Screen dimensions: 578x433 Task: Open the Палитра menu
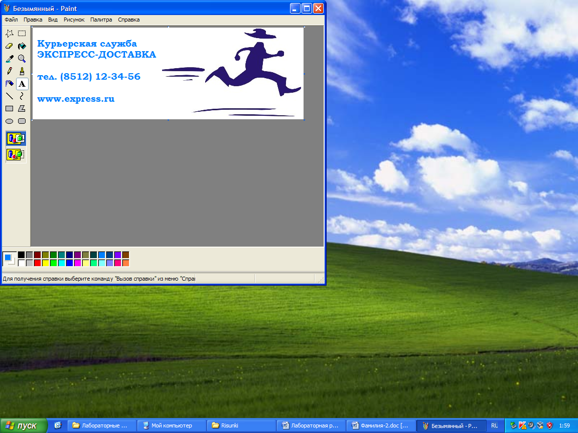tap(101, 20)
